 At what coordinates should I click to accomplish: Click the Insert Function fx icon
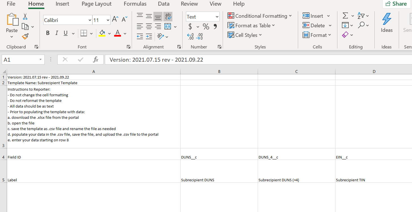point(96,59)
